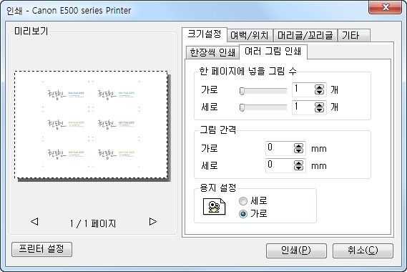Decrease 세로 image spacing mm spinner
Screen dimensions: 407x272
pyautogui.click(x=299, y=168)
